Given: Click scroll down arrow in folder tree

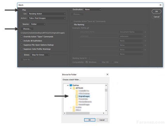Looking at the screenshot, I should coord(106,111).
